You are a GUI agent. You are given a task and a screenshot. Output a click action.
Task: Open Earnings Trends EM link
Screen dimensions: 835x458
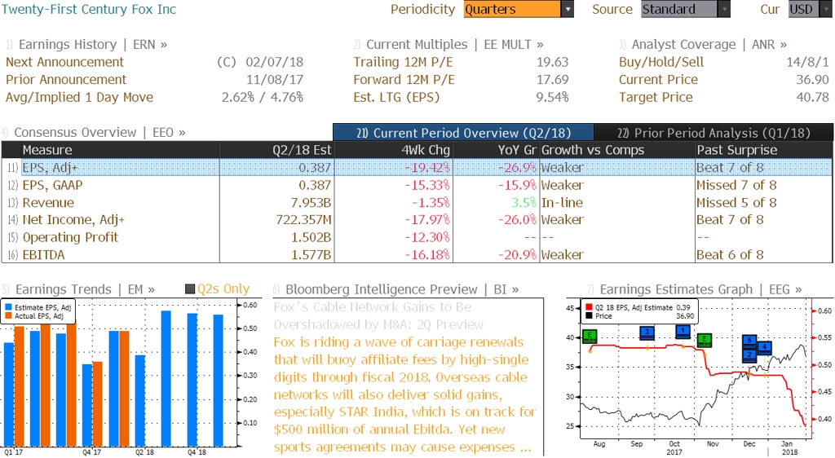click(85, 289)
